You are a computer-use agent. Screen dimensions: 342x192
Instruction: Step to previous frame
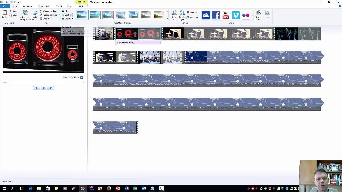pos(37,88)
